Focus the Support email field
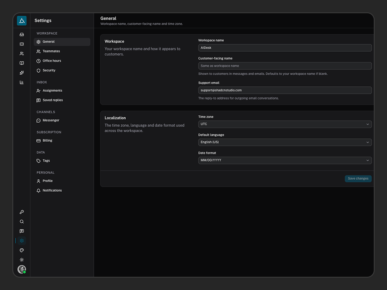 285,90
